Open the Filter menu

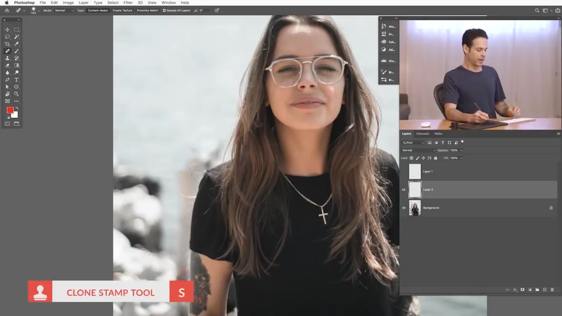pos(128,3)
